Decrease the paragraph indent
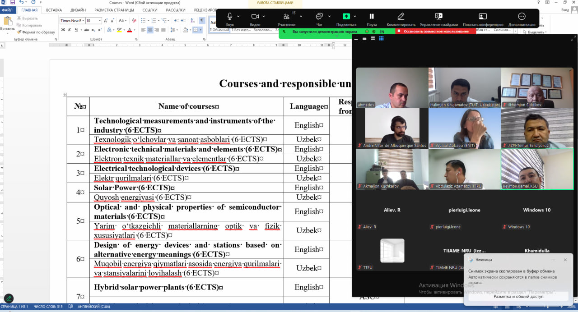 (x=177, y=21)
